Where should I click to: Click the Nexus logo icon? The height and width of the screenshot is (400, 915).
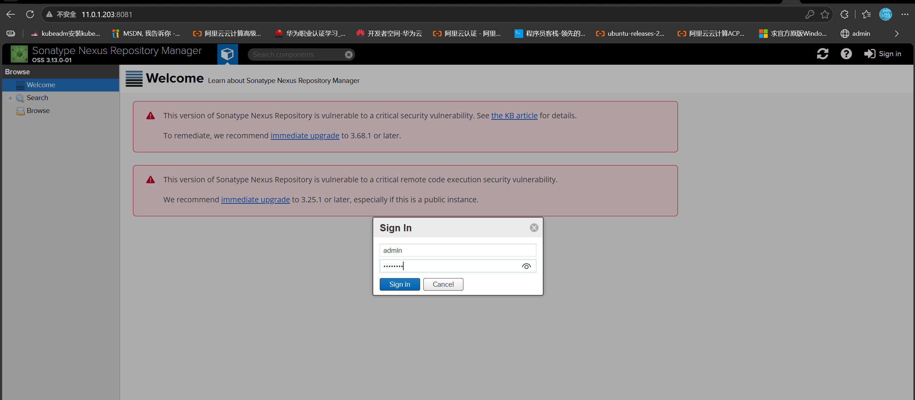coord(19,54)
